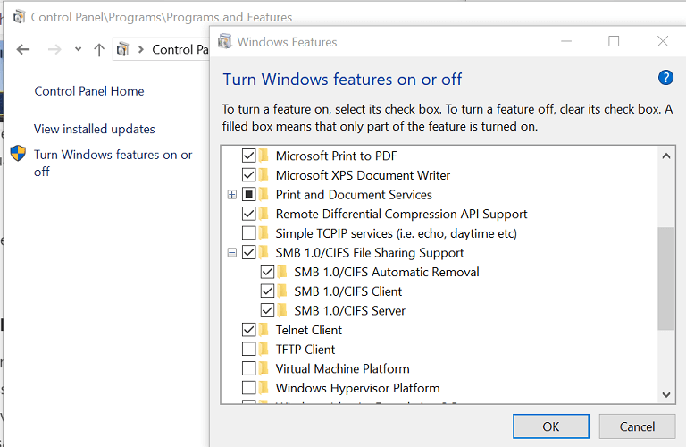Click folder icon of SMB 1.0/CIFS Server
Viewport: 686px width, 447px height.
point(282,310)
